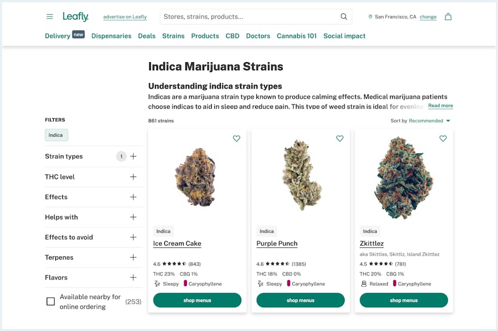498x331 pixels.
Task: Remove the Indica filter chip
Action: [56, 135]
